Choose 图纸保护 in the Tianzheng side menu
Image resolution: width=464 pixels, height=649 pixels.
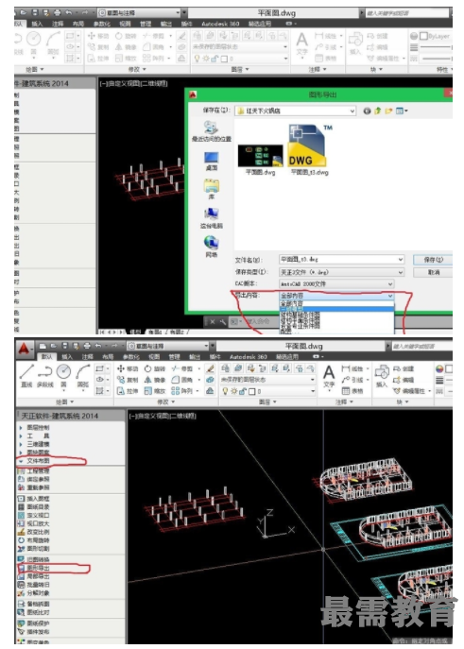[x=34, y=623]
